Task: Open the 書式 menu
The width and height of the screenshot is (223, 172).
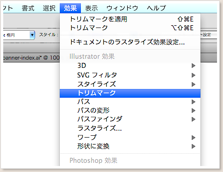Action: [x=28, y=8]
